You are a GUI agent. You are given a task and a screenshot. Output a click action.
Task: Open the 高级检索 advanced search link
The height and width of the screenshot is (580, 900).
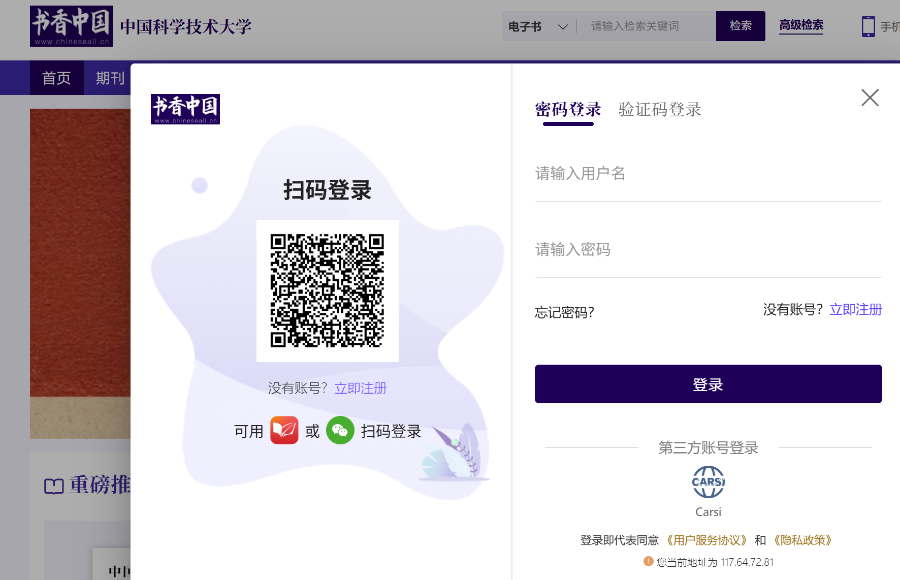click(801, 25)
